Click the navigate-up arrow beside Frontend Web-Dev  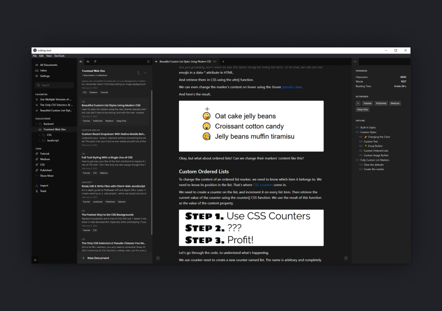[139, 73]
